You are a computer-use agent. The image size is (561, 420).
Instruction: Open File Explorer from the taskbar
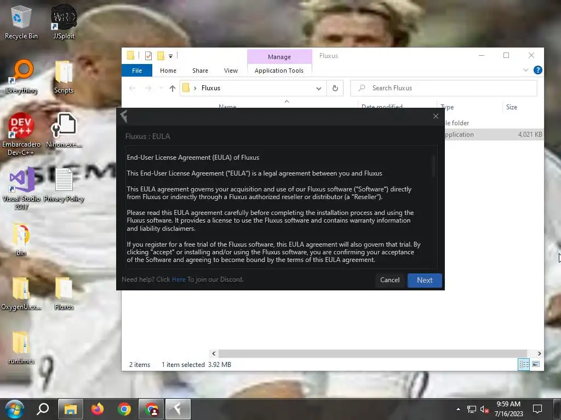pyautogui.click(x=71, y=409)
